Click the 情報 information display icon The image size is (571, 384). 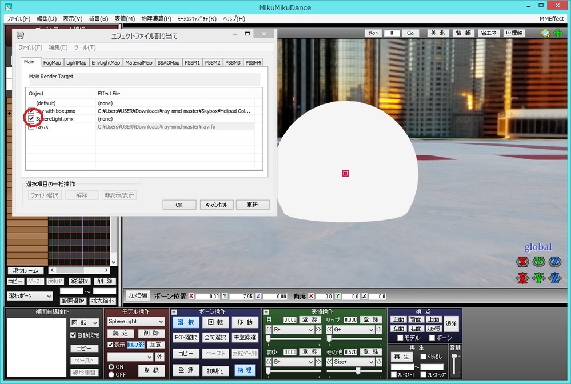(x=462, y=33)
